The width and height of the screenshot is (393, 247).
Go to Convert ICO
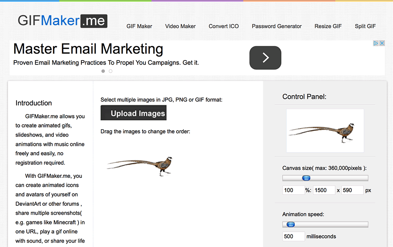(x=224, y=26)
